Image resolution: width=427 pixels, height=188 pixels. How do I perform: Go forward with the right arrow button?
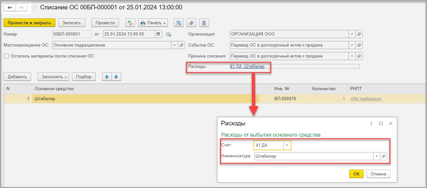(x=21, y=7)
